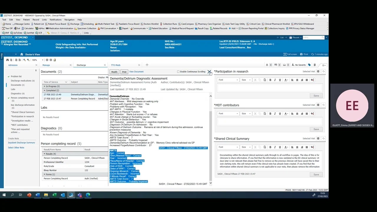Open the Patient menu
Image resolution: width=377 pixels, height=212 pixels.
pos(26,20)
